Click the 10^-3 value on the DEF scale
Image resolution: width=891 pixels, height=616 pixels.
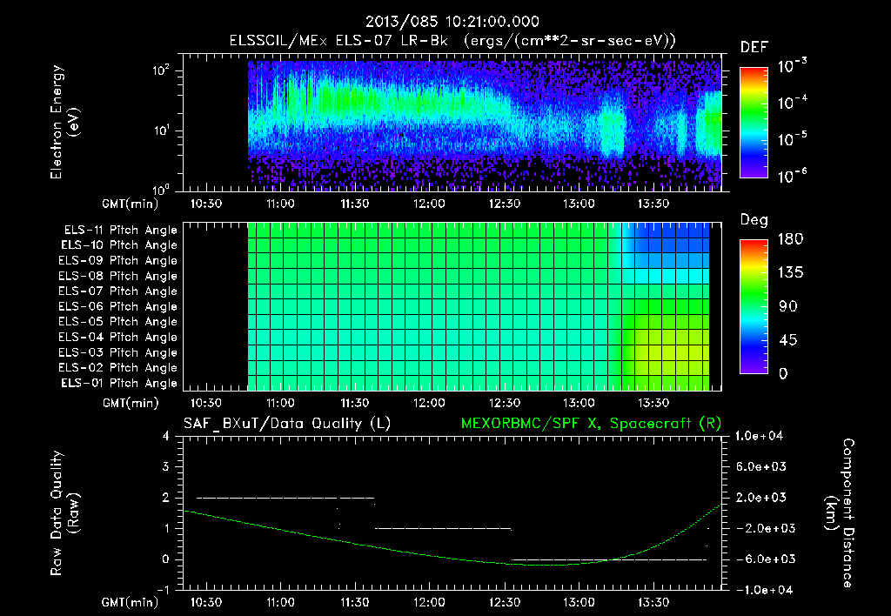pos(792,66)
